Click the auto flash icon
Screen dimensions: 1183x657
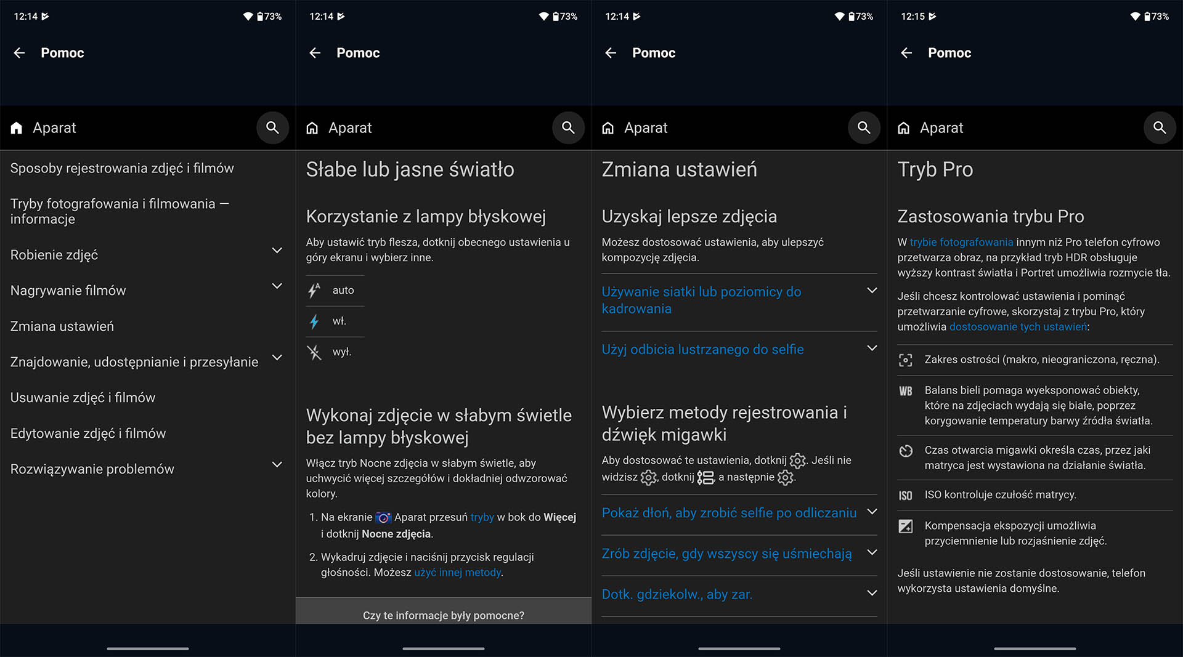click(314, 290)
